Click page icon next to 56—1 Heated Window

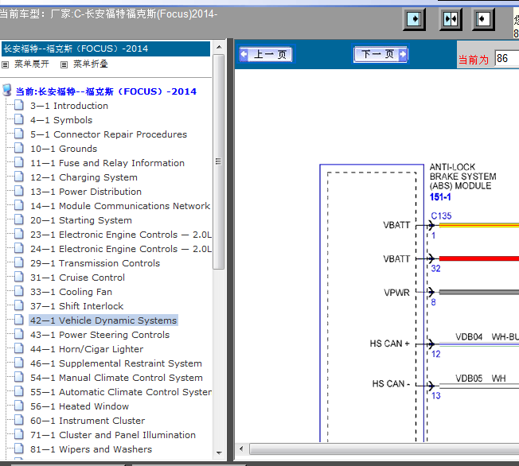pos(19,406)
